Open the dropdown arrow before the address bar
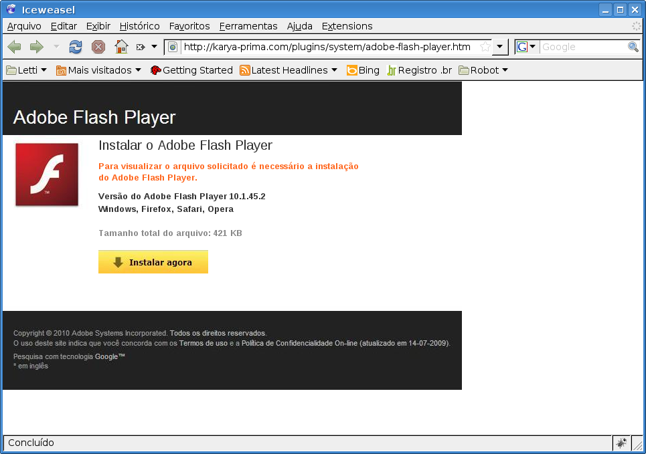Viewport: 646px width, 454px height. click(x=154, y=47)
